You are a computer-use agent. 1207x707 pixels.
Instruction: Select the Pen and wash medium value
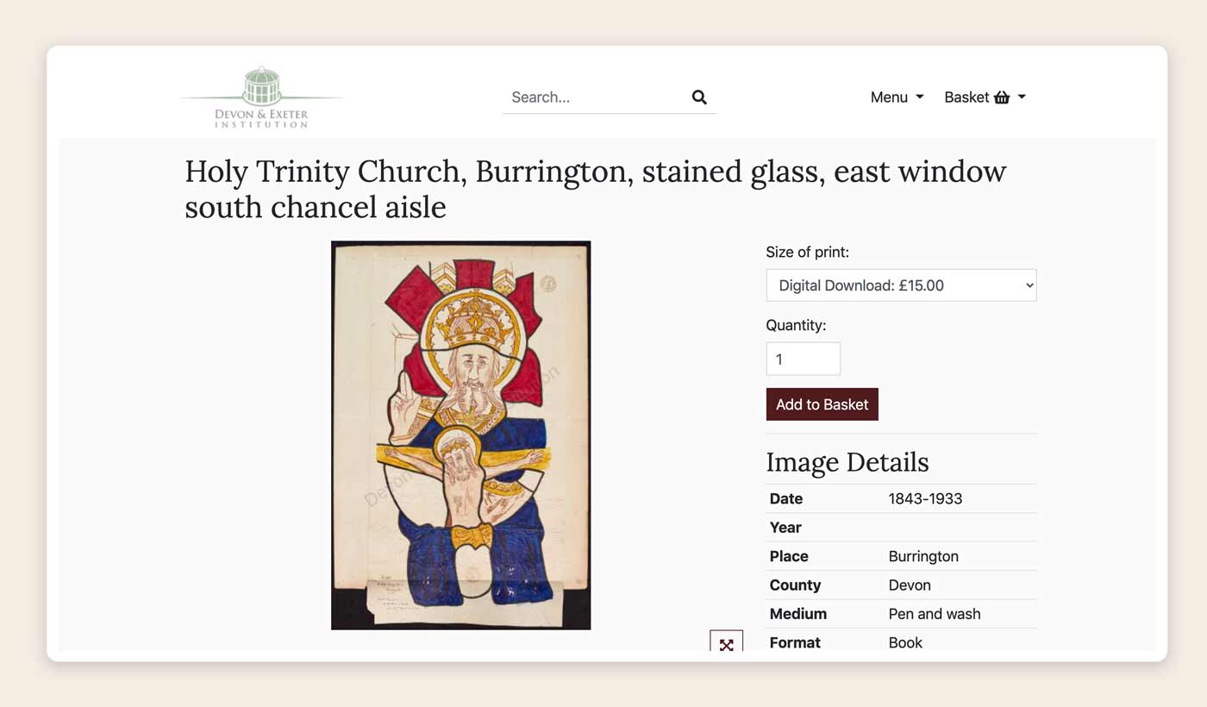coord(935,614)
